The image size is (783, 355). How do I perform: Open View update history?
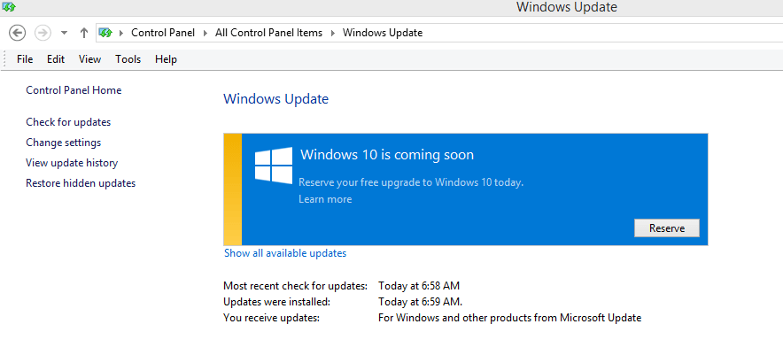click(72, 163)
